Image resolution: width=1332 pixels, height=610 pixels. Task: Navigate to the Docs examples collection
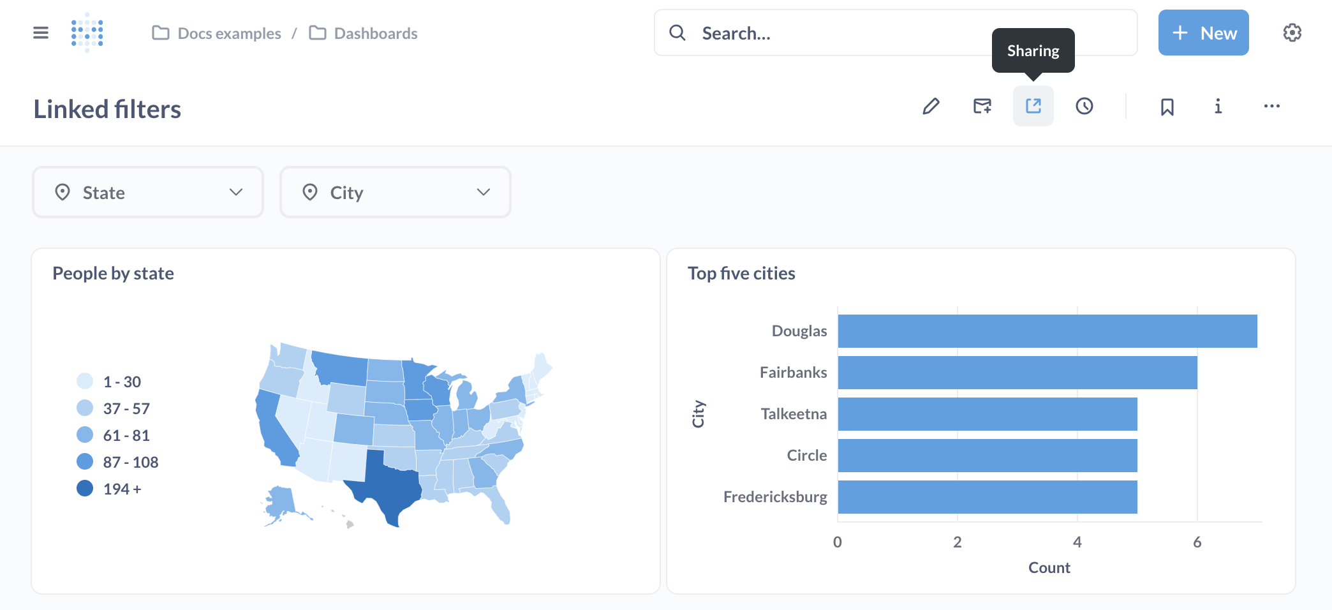point(229,33)
